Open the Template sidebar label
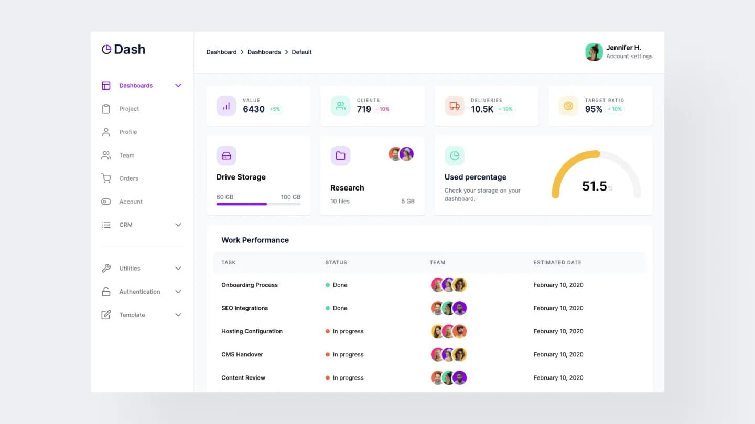The height and width of the screenshot is (424, 755). (x=132, y=315)
